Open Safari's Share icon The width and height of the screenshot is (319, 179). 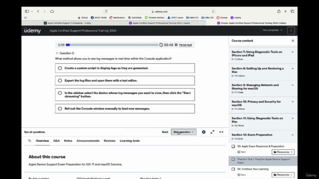(x=279, y=11)
